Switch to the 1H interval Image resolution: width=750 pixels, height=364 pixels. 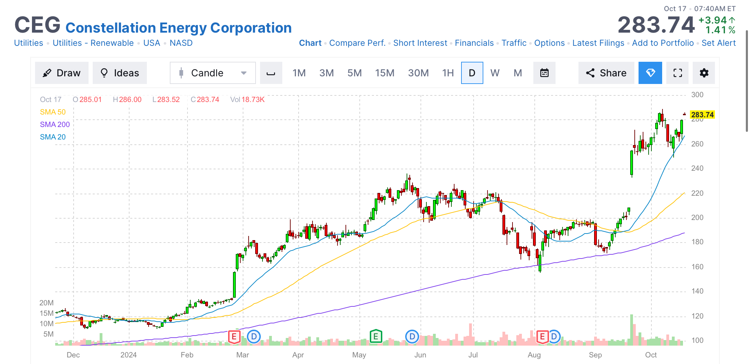[448, 73]
